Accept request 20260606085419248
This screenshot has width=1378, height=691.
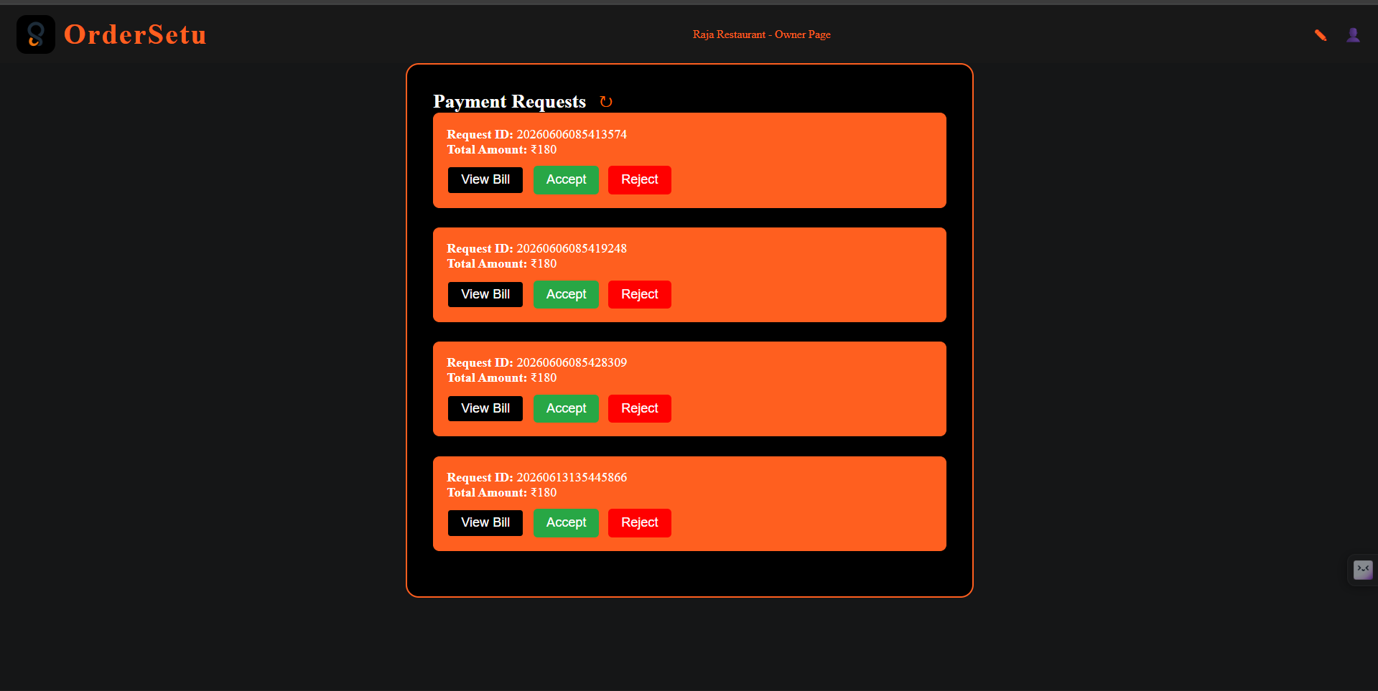[x=566, y=294]
